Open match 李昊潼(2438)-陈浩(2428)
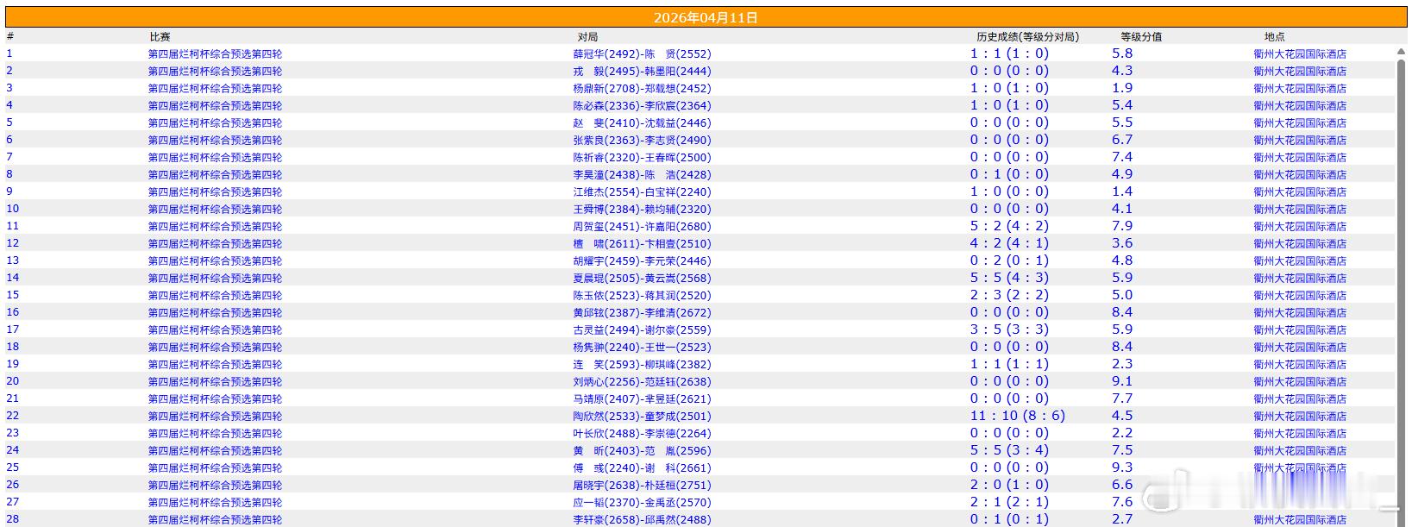 [x=642, y=174]
